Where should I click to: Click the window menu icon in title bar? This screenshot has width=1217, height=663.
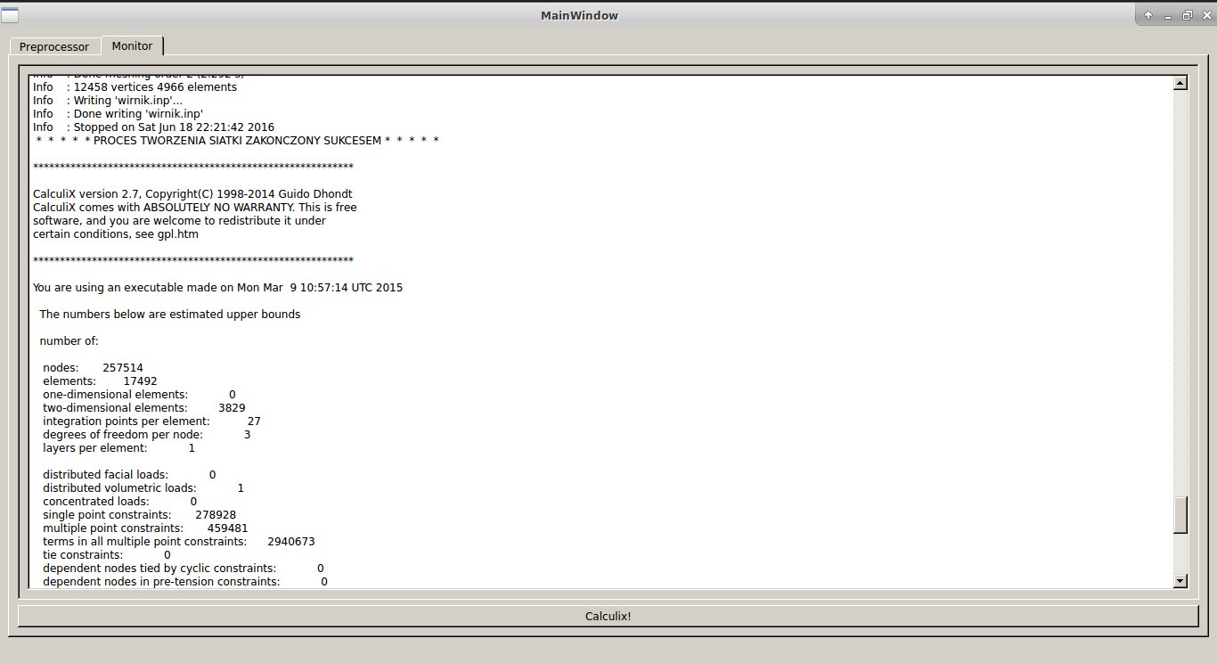pyautogui.click(x=9, y=15)
